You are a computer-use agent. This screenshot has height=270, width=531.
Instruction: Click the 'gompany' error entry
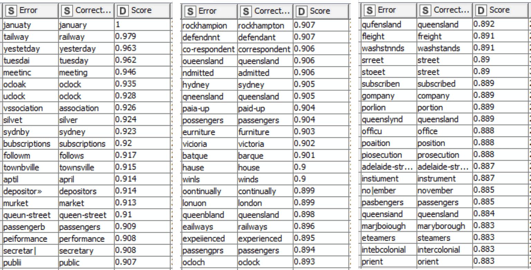[x=389, y=96]
